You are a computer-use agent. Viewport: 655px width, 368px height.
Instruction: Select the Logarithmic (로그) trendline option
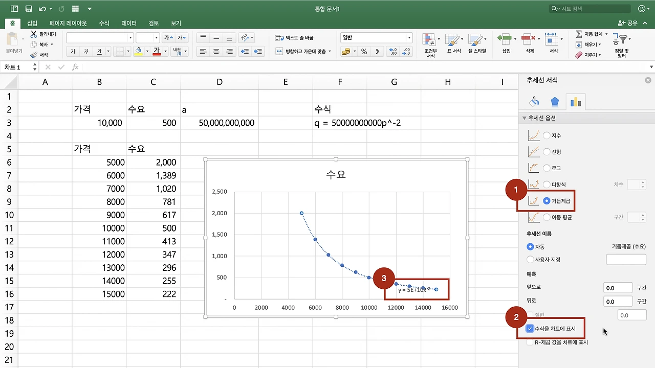point(547,168)
